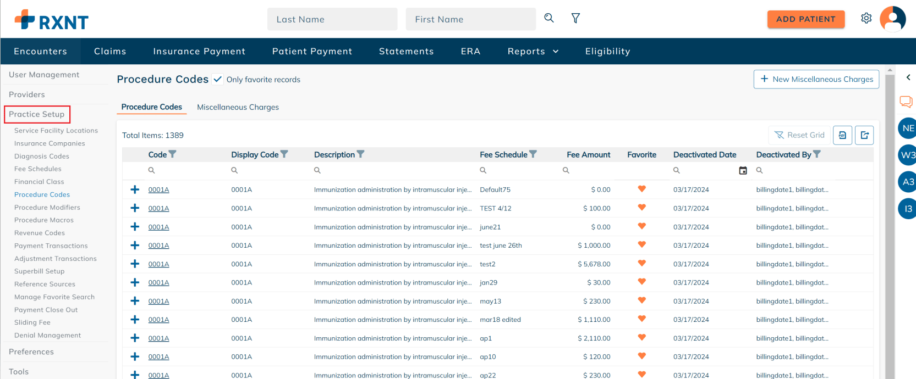Toggle favorite heart for june21 row

(x=641, y=226)
